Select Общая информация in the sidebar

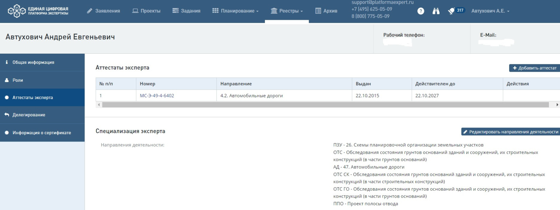tap(33, 62)
